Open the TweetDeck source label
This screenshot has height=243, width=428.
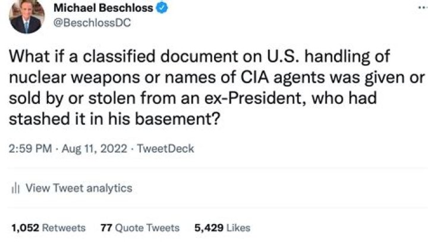[x=165, y=149]
